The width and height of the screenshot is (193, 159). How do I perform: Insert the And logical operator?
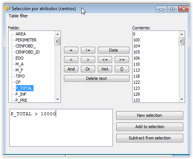71,69
